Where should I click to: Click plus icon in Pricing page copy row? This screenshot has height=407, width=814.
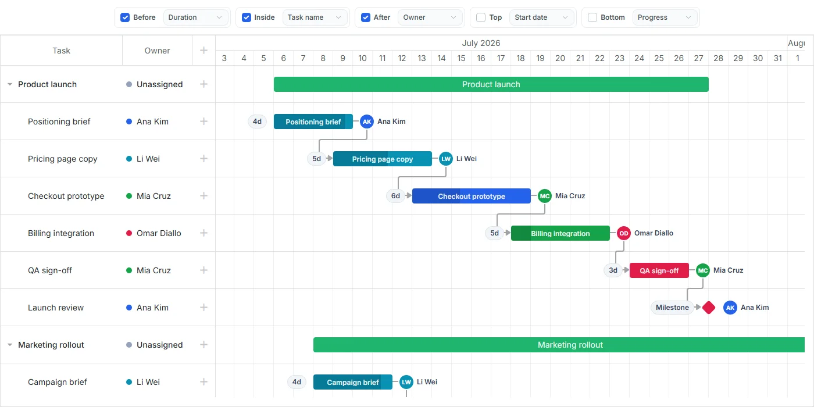pyautogui.click(x=203, y=159)
